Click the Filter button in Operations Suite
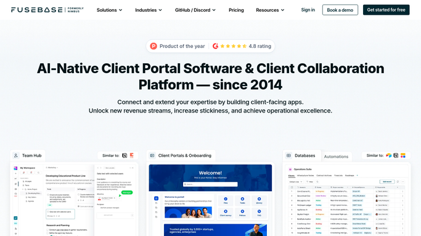The image size is (421, 236). tap(309, 182)
